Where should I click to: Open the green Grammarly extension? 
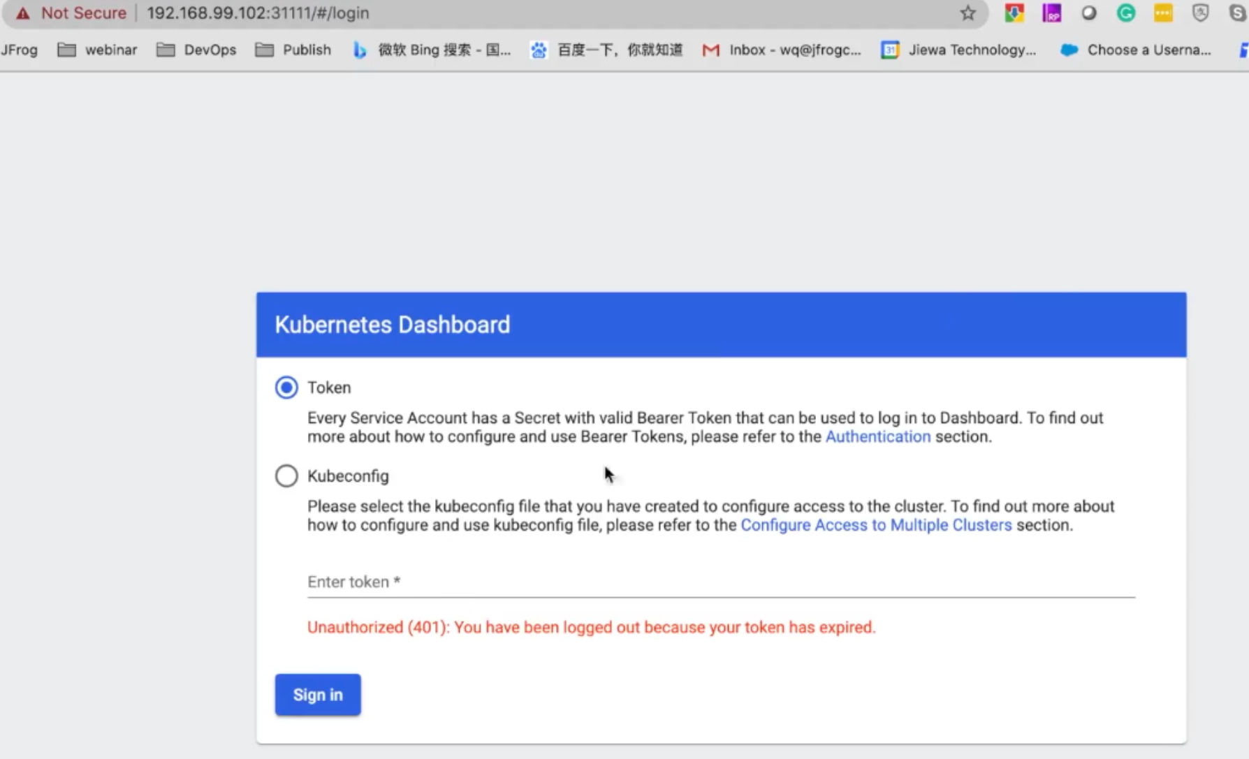[x=1125, y=13]
